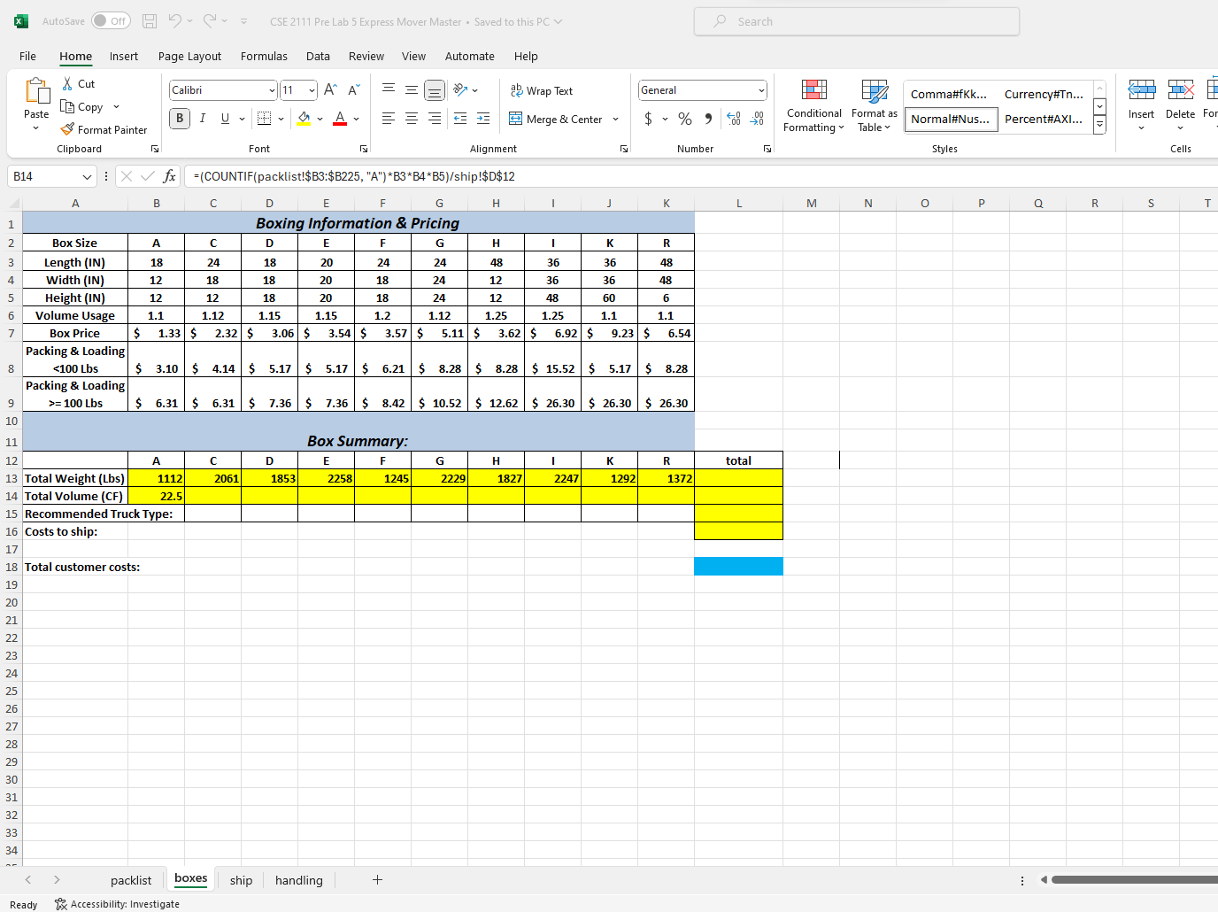Click the Increase Decimal icon
The width and height of the screenshot is (1218, 912).
coord(734,119)
